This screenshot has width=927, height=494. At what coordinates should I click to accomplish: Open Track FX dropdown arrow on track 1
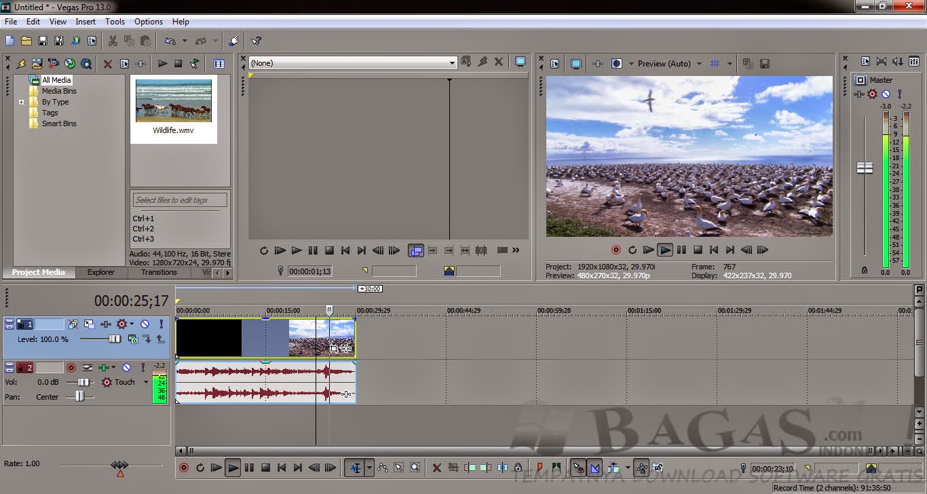click(x=132, y=324)
